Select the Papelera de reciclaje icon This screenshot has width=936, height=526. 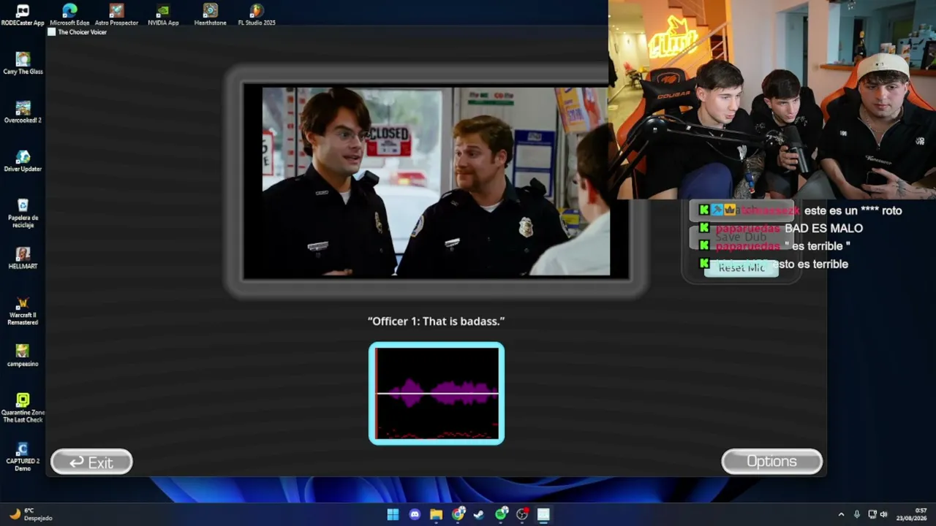(23, 213)
